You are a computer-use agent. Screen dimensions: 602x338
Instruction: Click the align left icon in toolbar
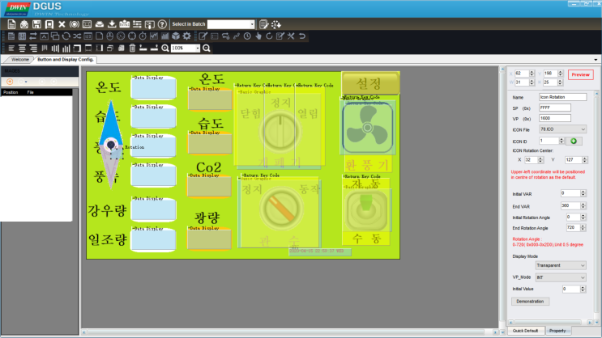coord(11,48)
